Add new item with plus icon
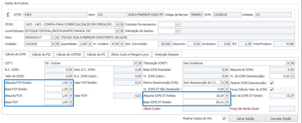This screenshot has width=302, height=123. 57,37
